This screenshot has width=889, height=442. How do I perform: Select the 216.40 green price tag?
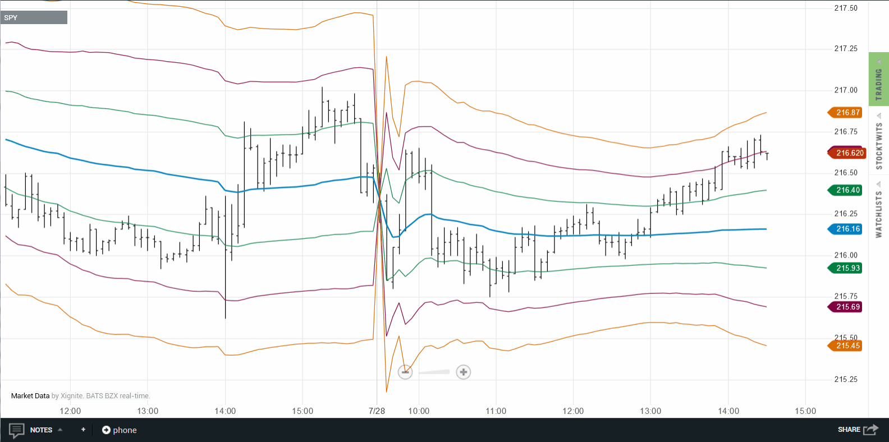(x=845, y=190)
